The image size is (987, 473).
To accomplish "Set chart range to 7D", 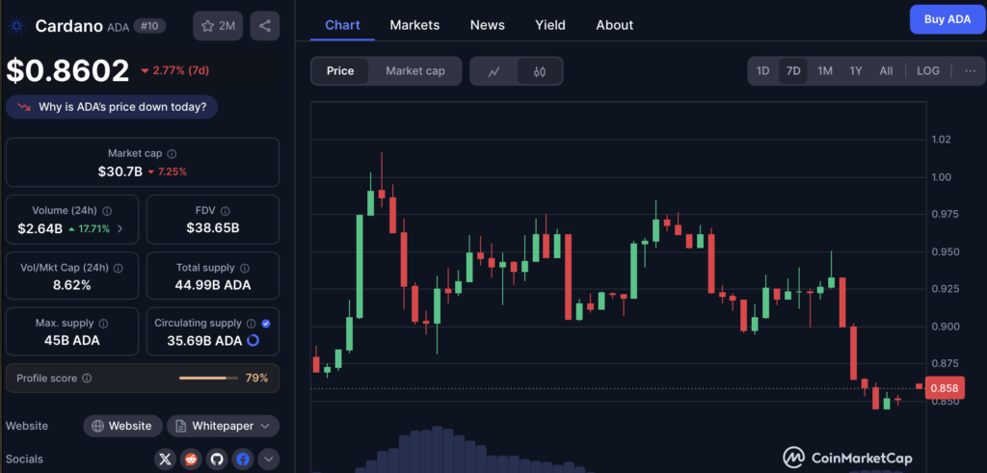I will click(x=794, y=71).
